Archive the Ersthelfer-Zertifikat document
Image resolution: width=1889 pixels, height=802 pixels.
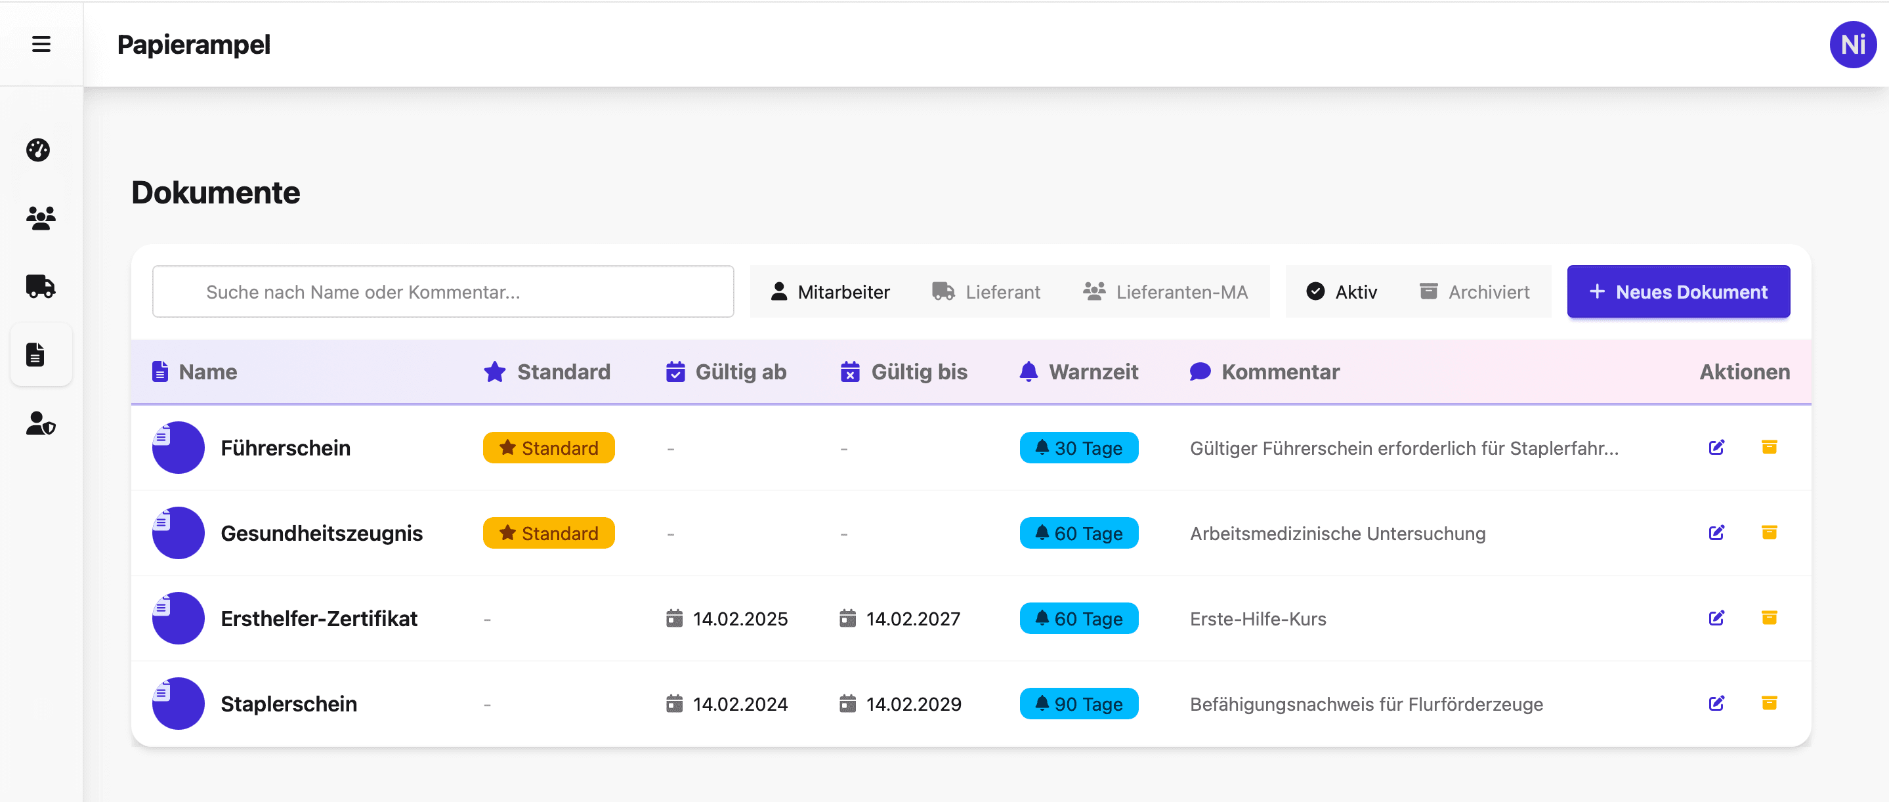coord(1769,618)
